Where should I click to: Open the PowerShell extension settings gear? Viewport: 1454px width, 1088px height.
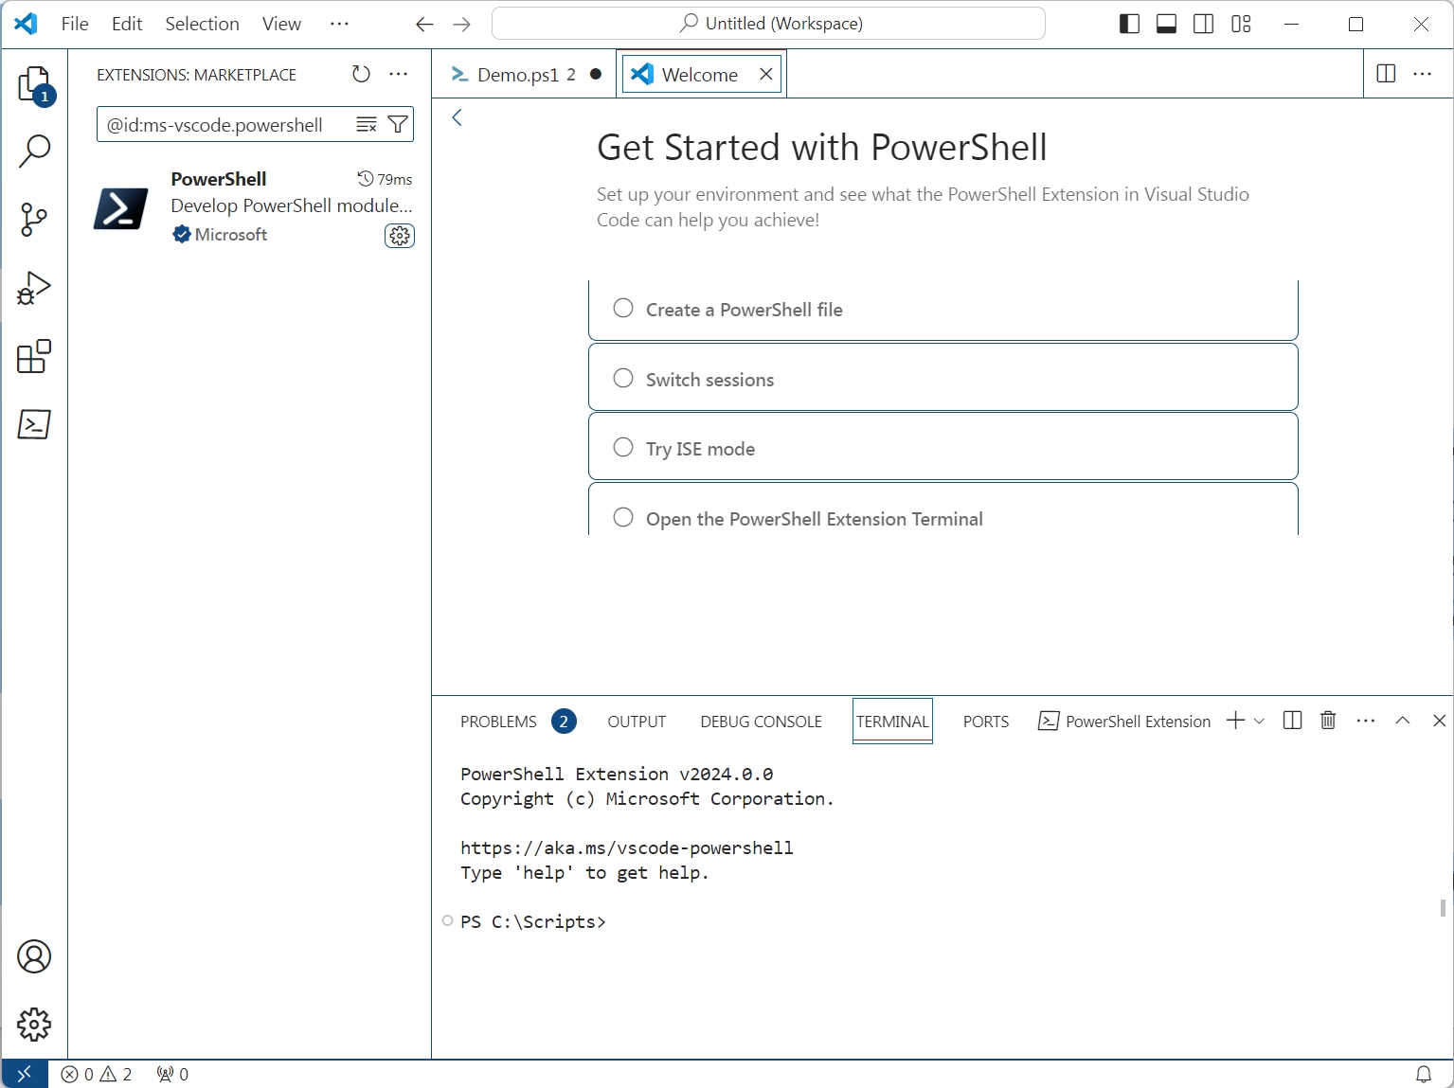click(x=399, y=236)
